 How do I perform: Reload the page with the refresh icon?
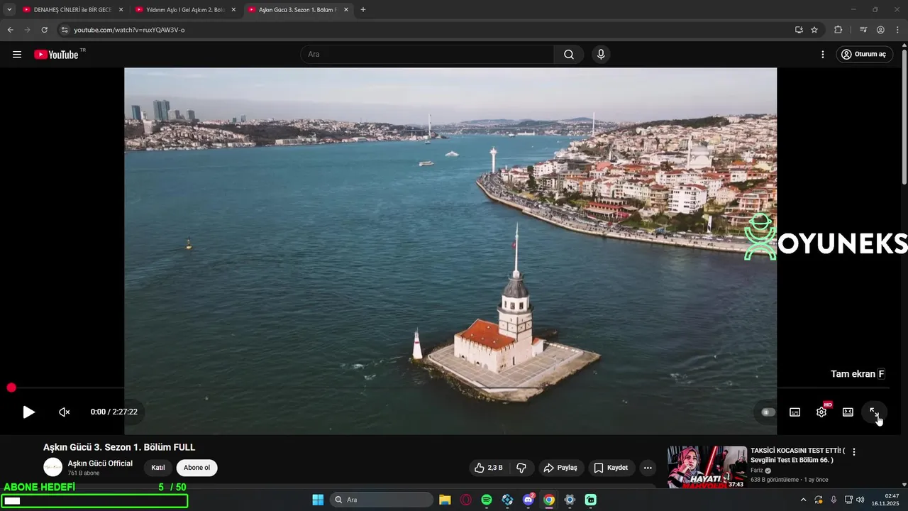pyautogui.click(x=44, y=30)
